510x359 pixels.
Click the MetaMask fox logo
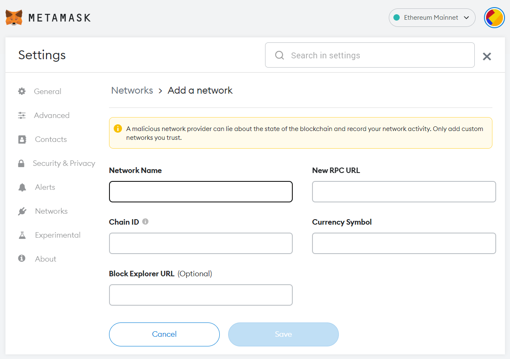click(14, 18)
